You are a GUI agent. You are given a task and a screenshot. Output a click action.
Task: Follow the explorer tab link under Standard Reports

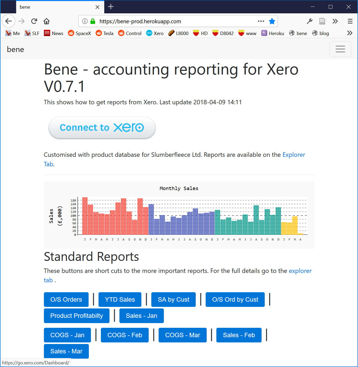click(x=300, y=271)
